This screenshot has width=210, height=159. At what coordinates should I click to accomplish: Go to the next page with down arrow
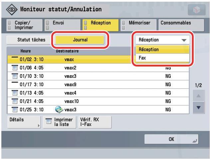coord(198,107)
